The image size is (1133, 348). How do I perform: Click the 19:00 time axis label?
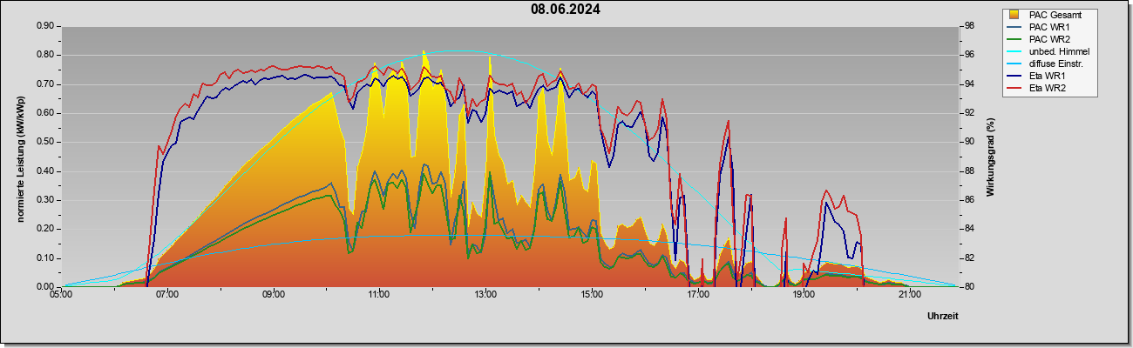tap(804, 295)
